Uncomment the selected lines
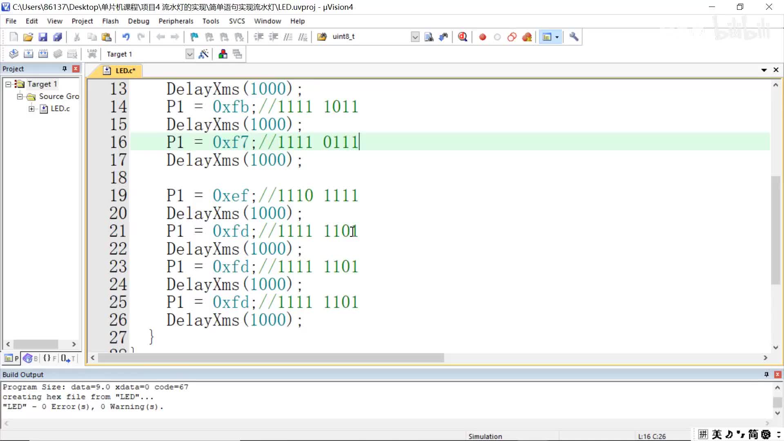This screenshot has height=441, width=784. pos(303,37)
